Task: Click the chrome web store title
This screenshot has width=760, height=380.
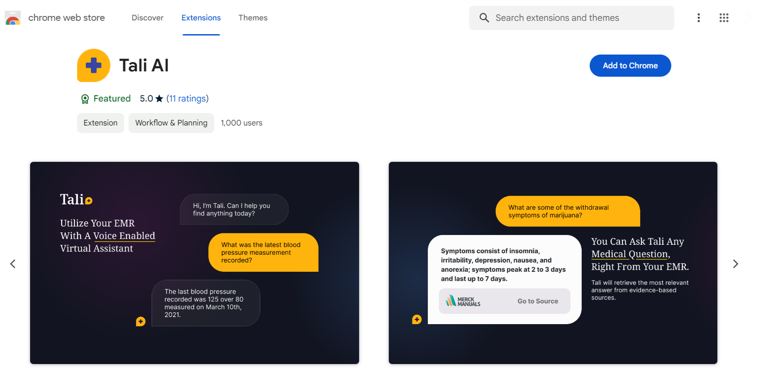Action: (x=67, y=18)
